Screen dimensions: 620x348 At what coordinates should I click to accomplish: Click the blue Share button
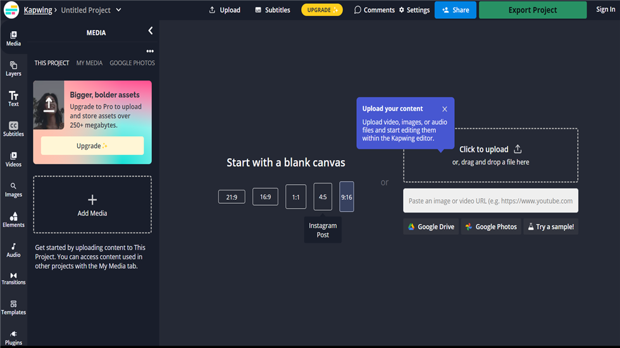click(x=455, y=10)
